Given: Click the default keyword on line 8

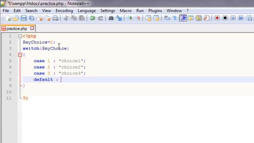Looking at the screenshot, I should click(43, 79).
